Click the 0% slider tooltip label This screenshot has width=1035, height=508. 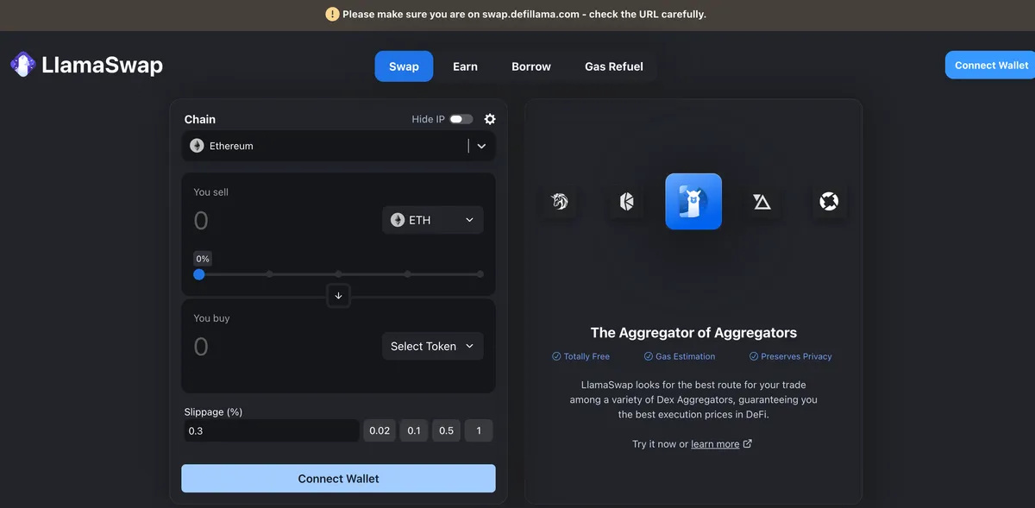tap(203, 259)
